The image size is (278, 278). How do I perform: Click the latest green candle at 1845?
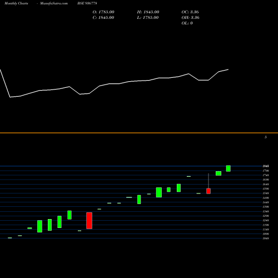coord(229,168)
